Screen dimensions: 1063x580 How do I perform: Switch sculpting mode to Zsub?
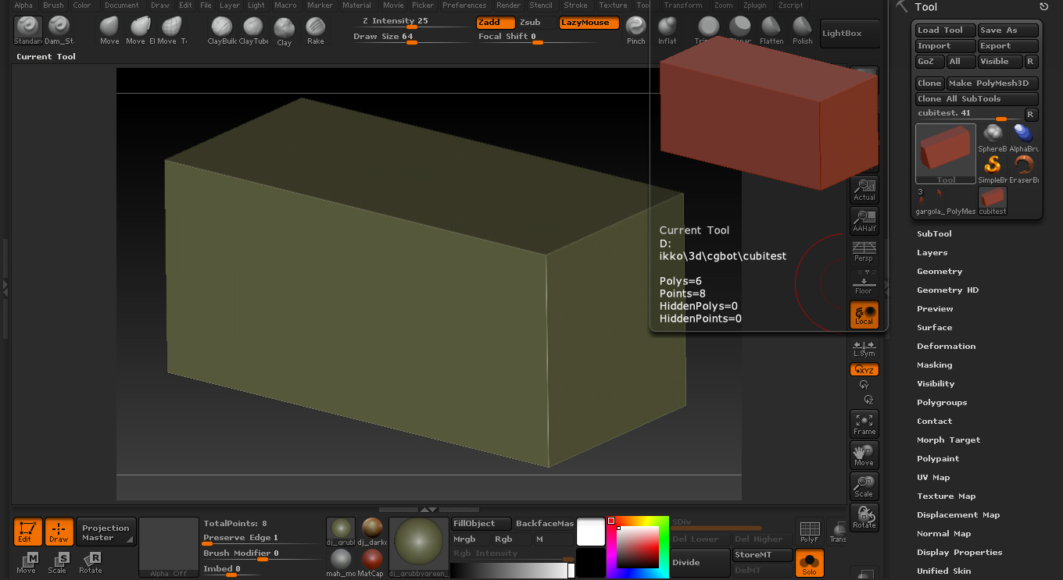pos(532,23)
